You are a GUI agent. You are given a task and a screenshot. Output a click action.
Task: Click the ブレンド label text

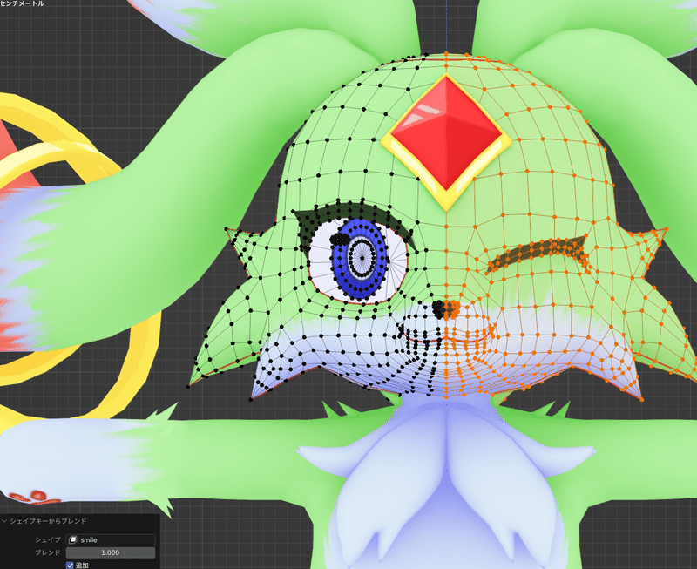(48, 552)
